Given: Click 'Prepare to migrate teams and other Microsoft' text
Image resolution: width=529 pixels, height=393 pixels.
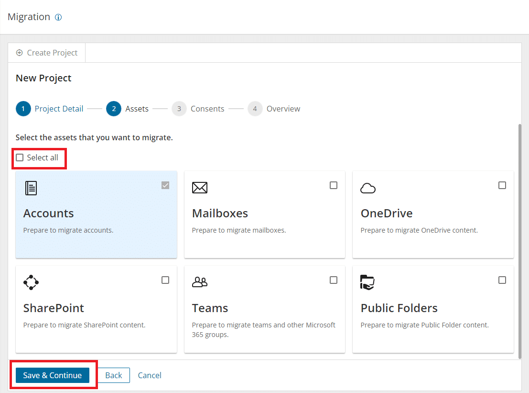Looking at the screenshot, I should (263, 325).
